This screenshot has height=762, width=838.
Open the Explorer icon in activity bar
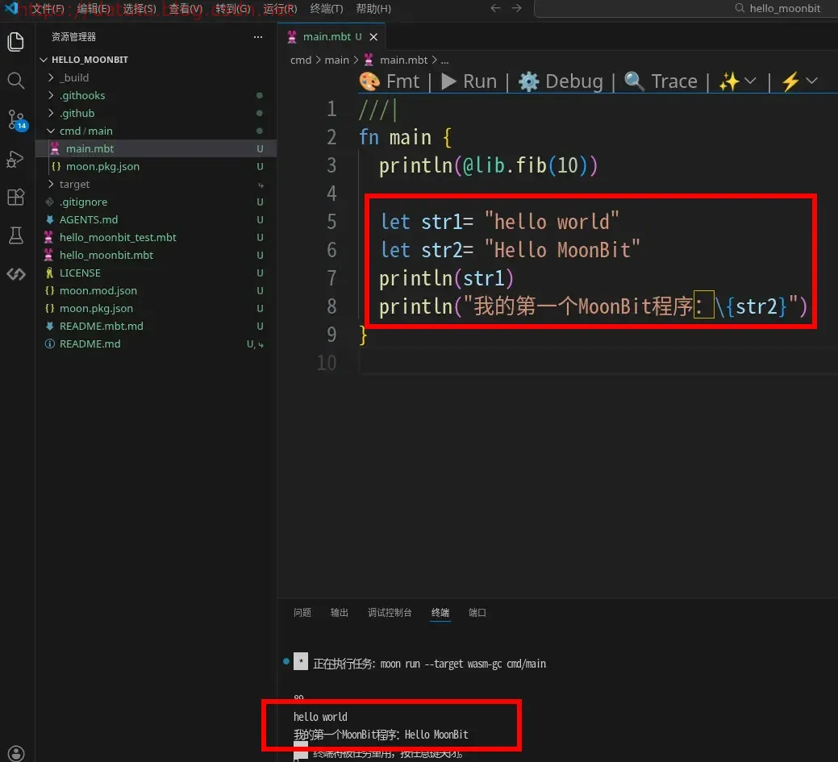coord(15,42)
